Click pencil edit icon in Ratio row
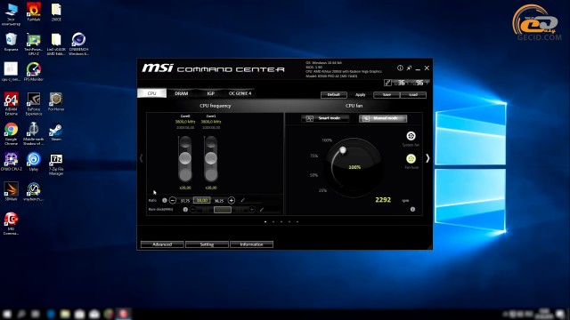 tap(242, 200)
